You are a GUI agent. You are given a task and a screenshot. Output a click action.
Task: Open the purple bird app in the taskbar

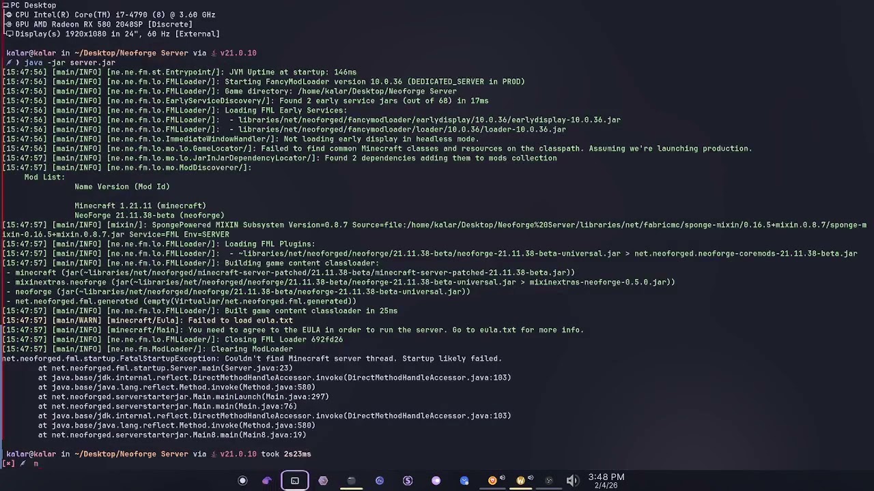coord(267,481)
